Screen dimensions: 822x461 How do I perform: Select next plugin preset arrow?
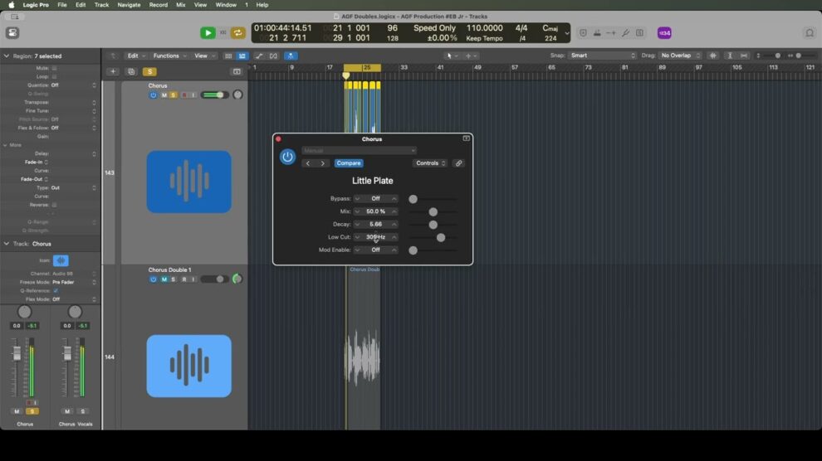point(323,163)
